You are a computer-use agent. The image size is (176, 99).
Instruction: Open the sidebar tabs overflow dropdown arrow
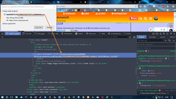(x=175, y=37)
